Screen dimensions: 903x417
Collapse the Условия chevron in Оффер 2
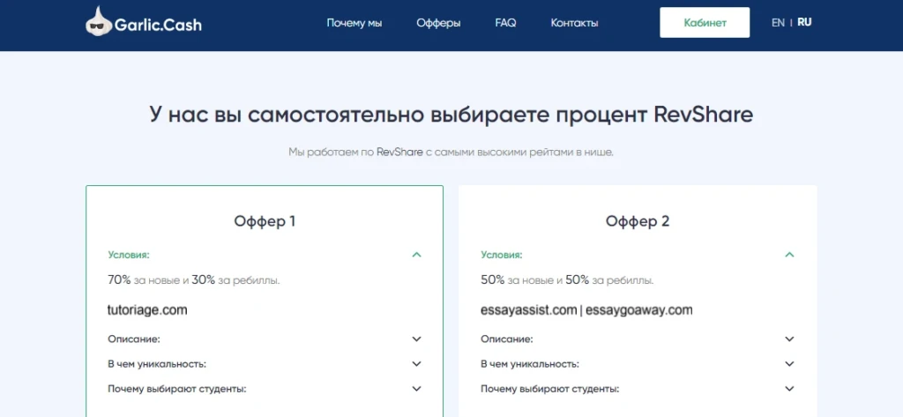tap(789, 255)
